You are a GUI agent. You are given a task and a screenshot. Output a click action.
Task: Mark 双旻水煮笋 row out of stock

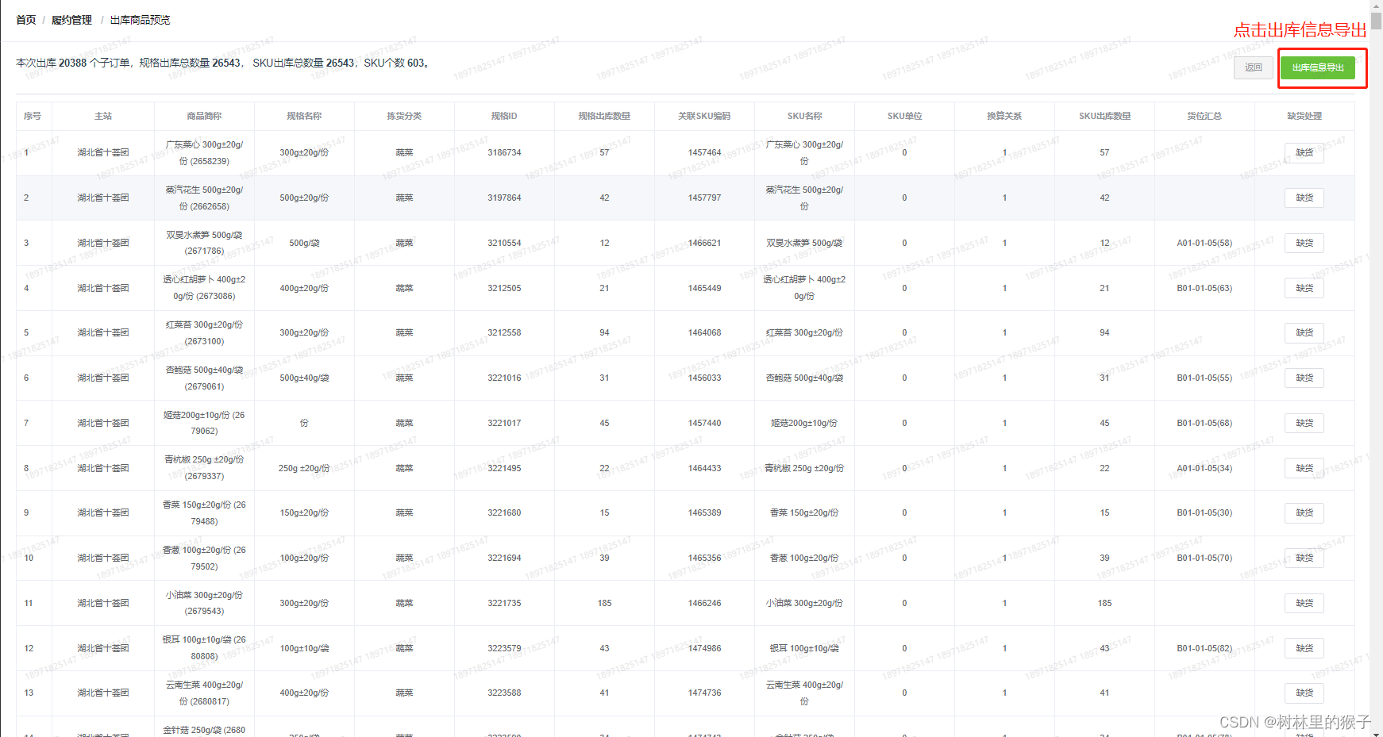[x=1304, y=243]
